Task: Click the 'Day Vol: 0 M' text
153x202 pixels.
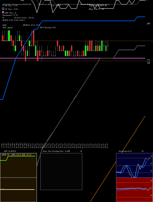Action: [96, 9]
